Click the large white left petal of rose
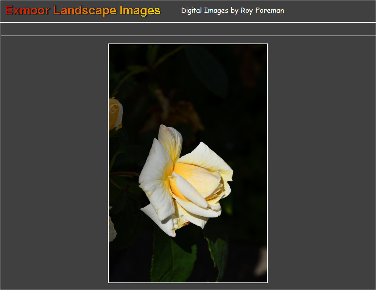The height and width of the screenshot is (290, 376). 155,178
